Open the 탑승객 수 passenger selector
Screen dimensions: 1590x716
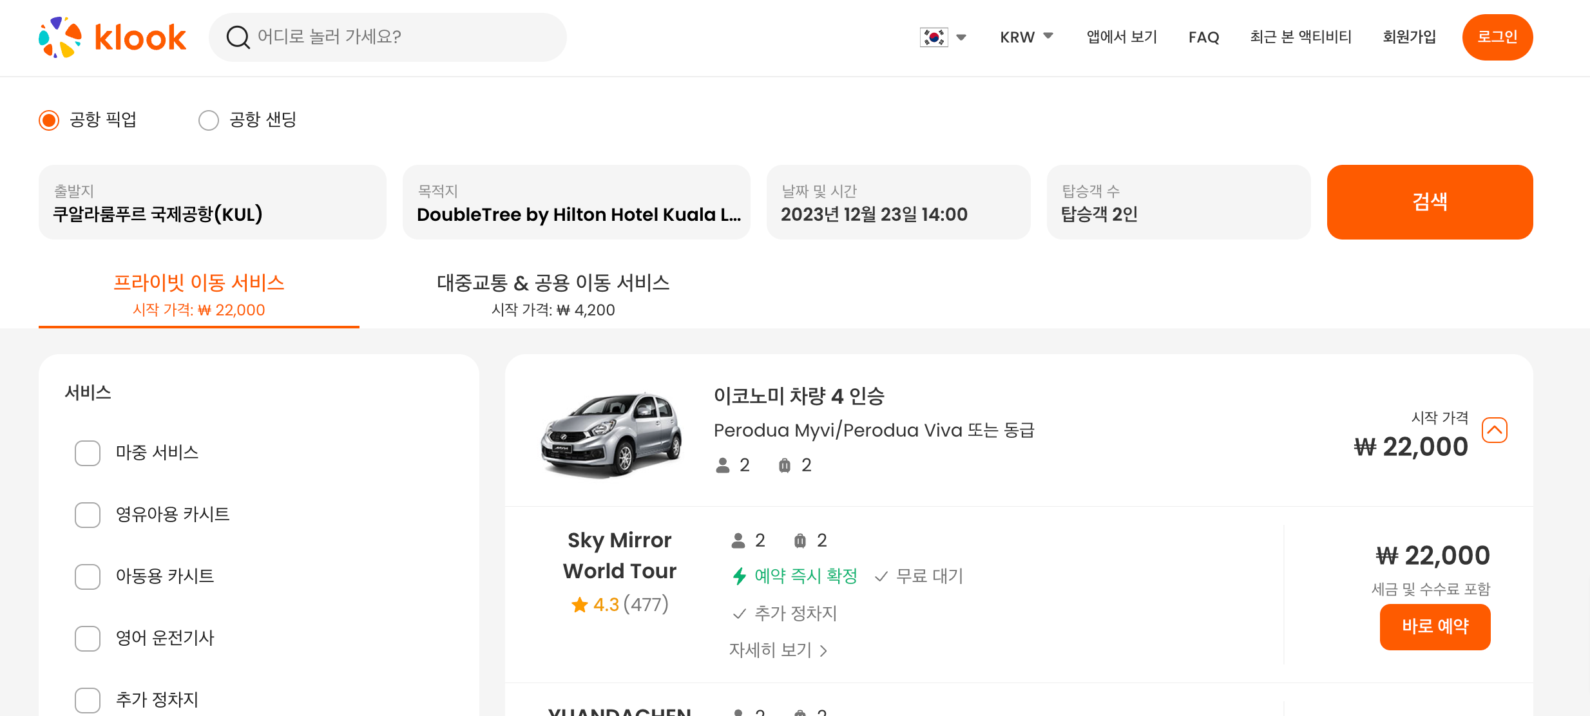coord(1178,202)
